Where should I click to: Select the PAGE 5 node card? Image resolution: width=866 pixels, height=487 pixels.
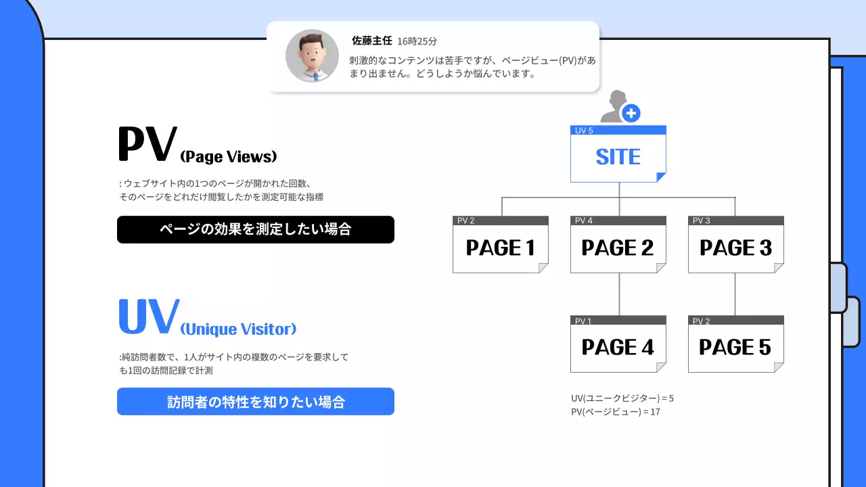tap(735, 347)
